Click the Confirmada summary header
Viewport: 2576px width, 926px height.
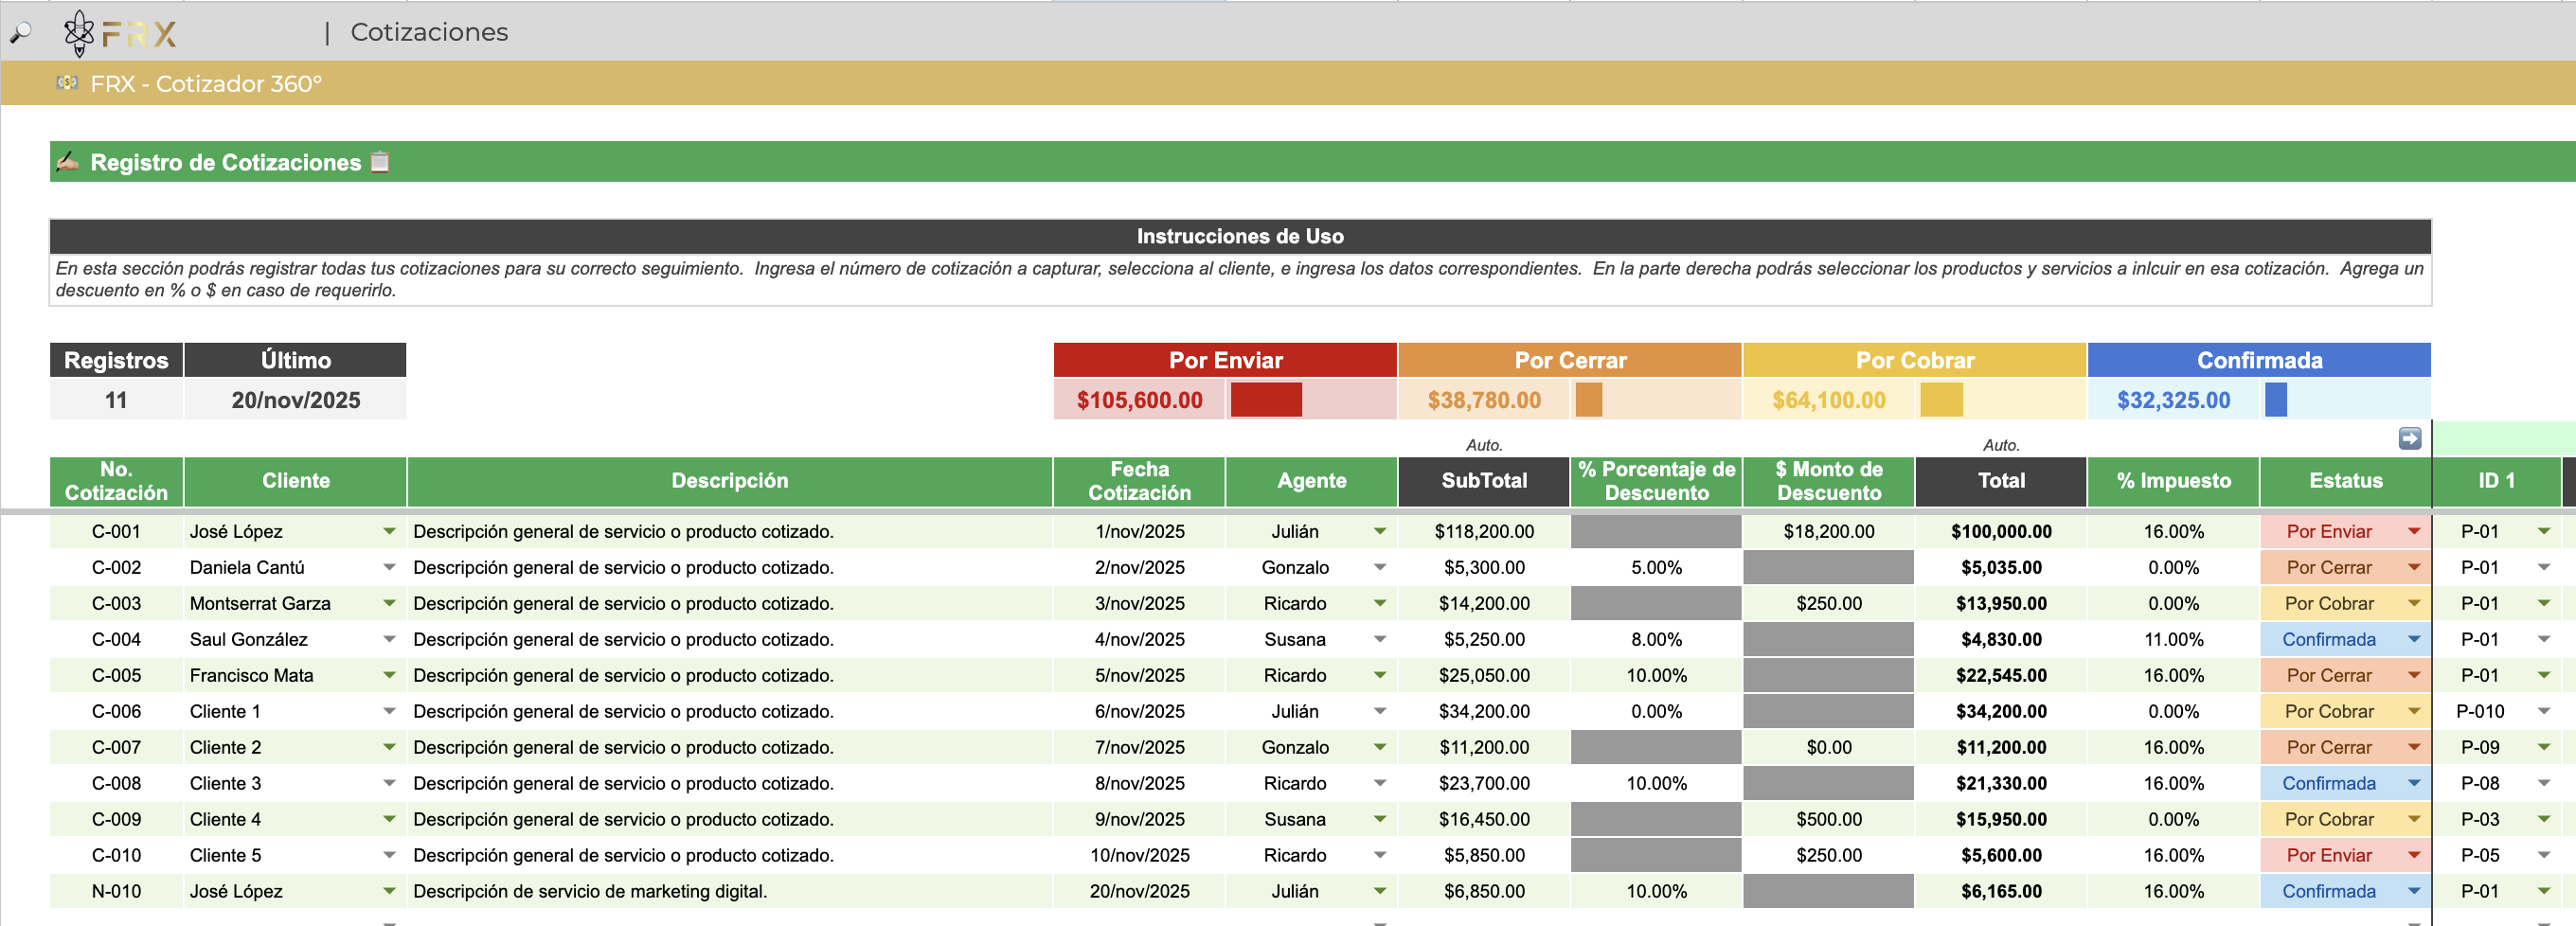coord(2258,360)
